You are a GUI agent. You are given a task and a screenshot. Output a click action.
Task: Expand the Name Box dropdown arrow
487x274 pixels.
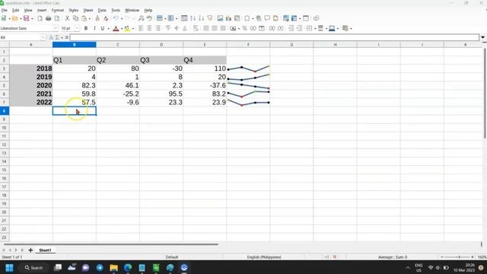pos(43,37)
